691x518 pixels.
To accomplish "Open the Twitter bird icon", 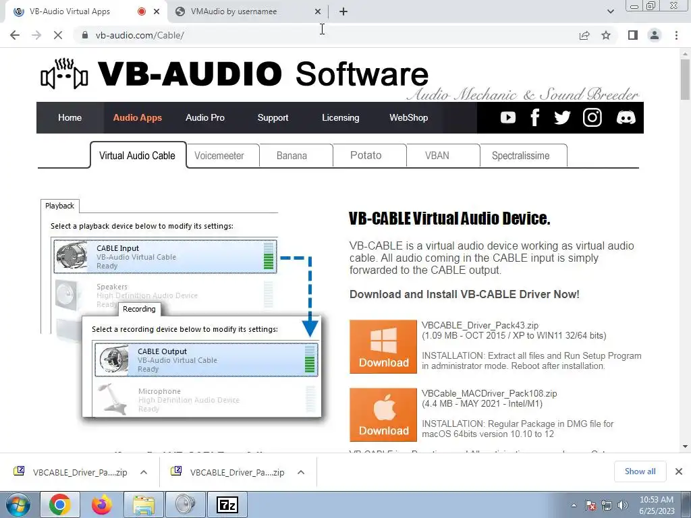I will click(x=562, y=117).
